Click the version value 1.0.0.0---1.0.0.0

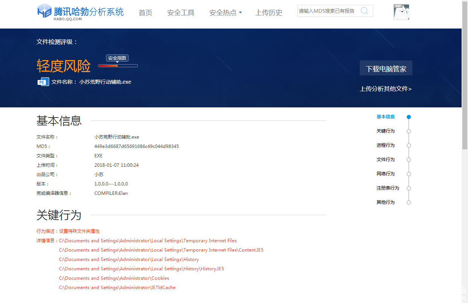(x=111, y=184)
